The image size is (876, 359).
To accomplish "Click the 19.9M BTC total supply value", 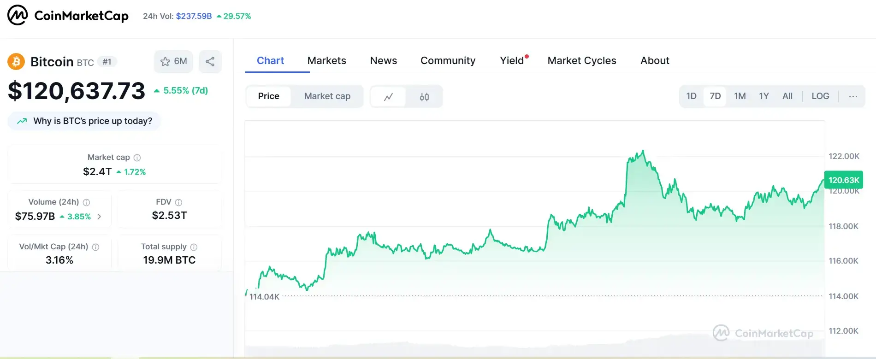I will click(x=169, y=260).
